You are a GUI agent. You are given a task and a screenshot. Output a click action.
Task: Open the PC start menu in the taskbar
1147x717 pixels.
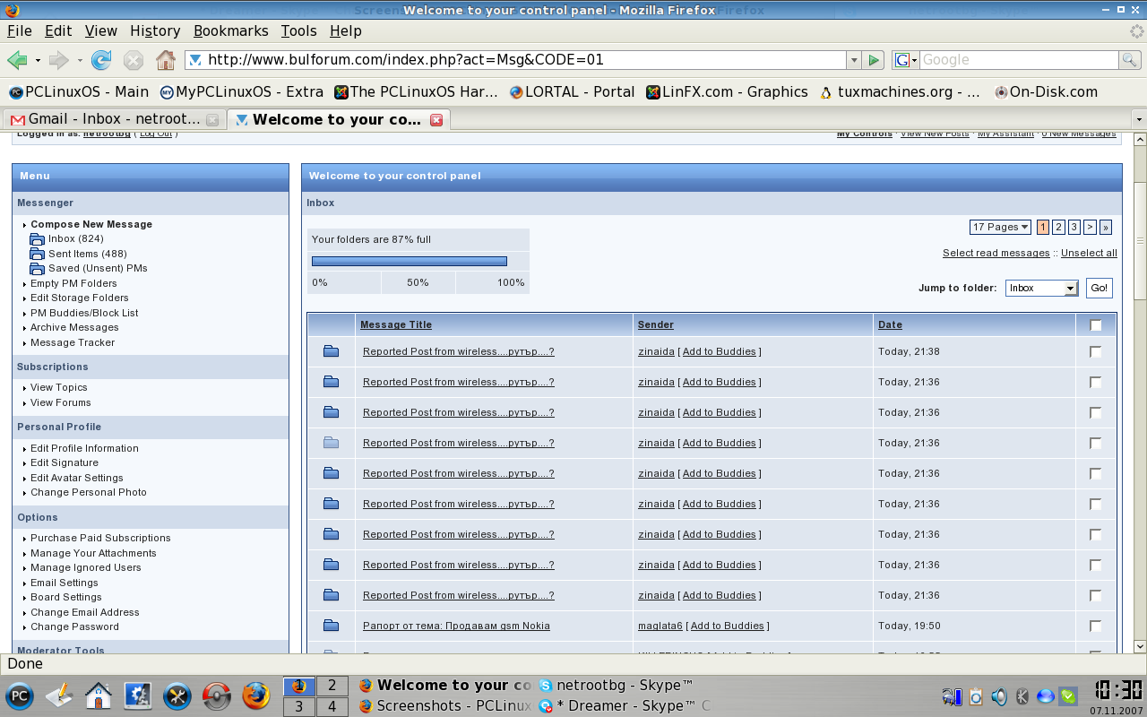(20, 695)
